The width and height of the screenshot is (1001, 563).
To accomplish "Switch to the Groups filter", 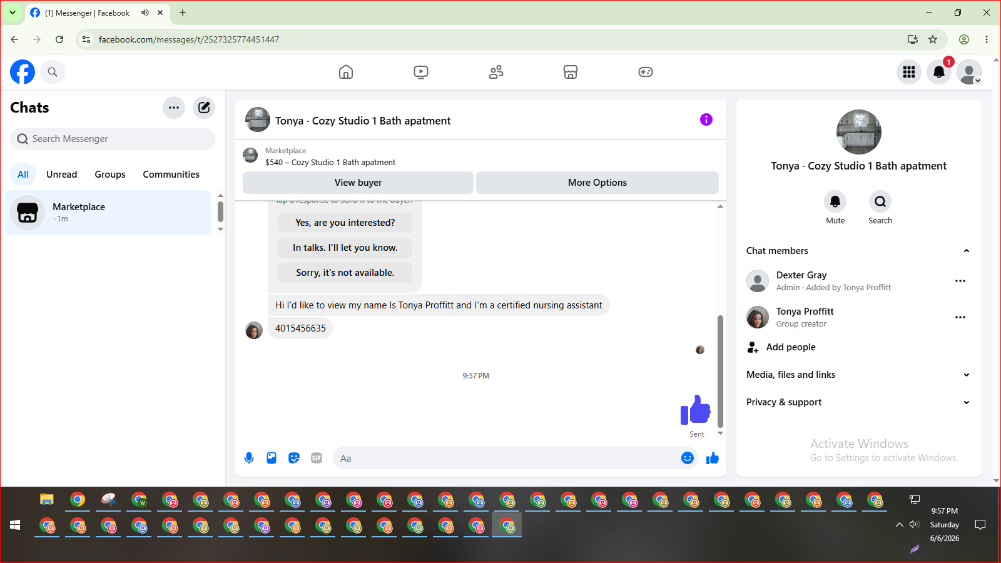I will [x=110, y=175].
